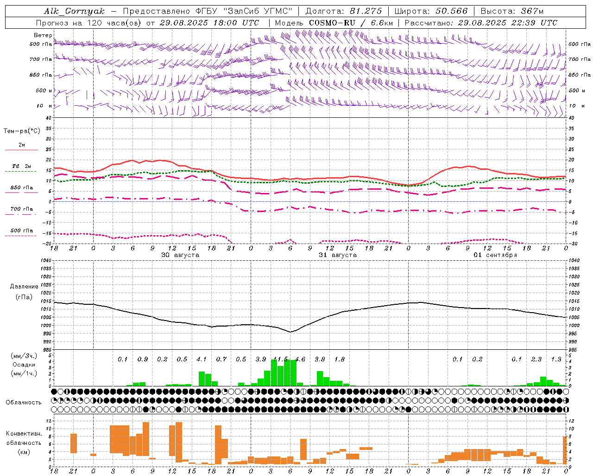593x475 pixels.
Task: Click the date label 31 августа
Action: pyautogui.click(x=338, y=255)
